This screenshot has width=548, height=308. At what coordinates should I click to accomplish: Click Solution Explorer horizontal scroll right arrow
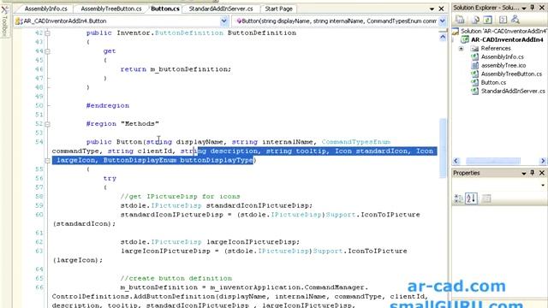pos(542,161)
